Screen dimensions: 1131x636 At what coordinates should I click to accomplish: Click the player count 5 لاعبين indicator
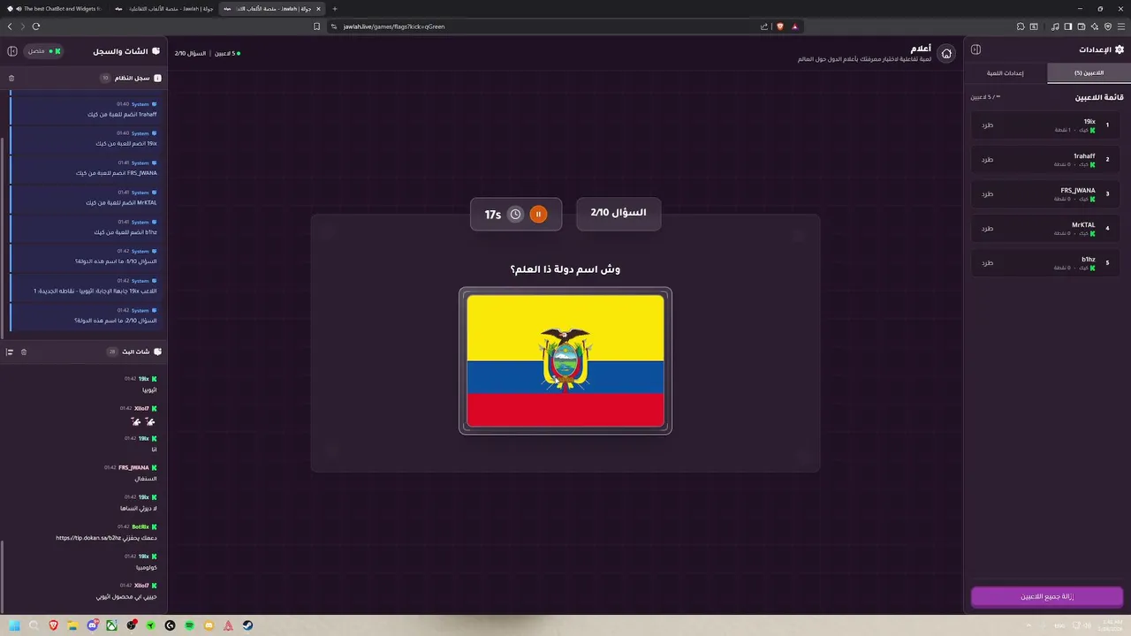click(x=226, y=53)
